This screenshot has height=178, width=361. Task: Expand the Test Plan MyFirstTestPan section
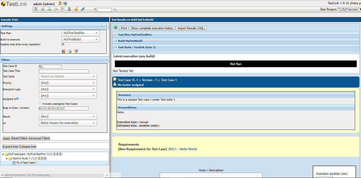[116, 35]
